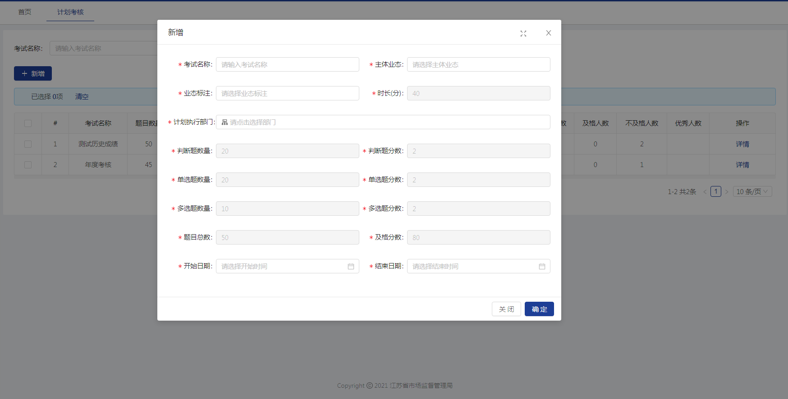Click the department tree icon in 计划执行部门
The height and width of the screenshot is (399, 788).
[224, 122]
